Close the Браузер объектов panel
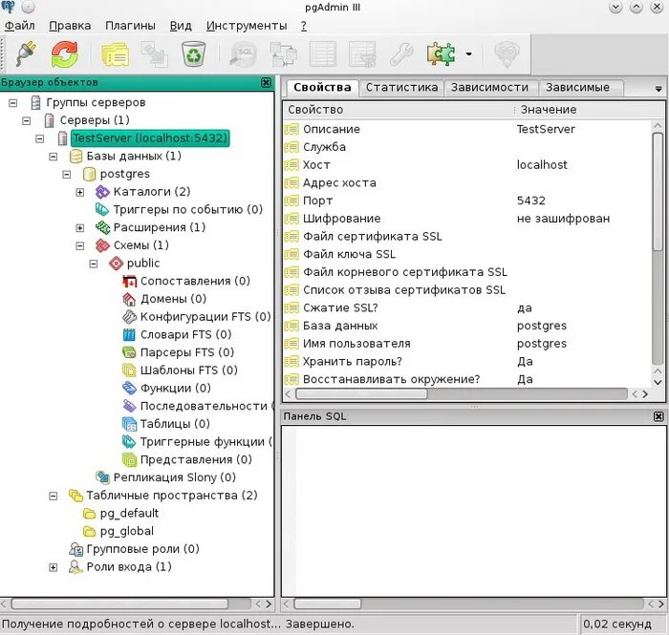Screen dimensions: 669x635 (x=266, y=83)
